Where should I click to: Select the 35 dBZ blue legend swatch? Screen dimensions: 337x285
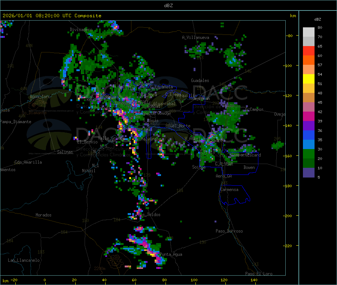309,135
